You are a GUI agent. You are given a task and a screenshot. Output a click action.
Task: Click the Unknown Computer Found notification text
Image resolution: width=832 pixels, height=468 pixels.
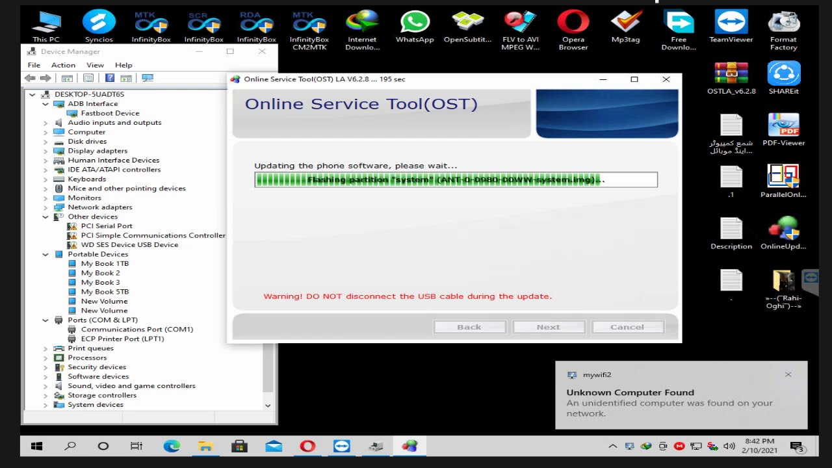tap(630, 393)
